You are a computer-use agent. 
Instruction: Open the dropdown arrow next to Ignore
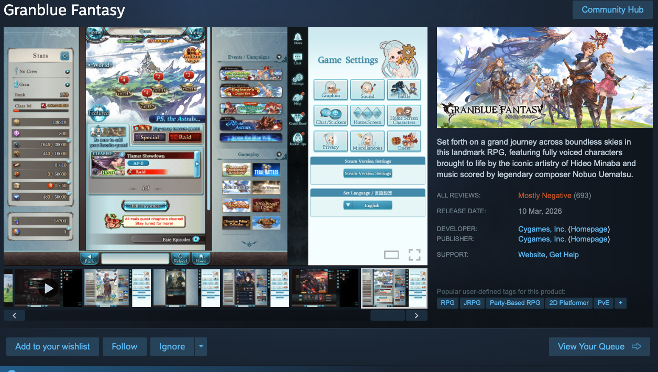click(201, 346)
